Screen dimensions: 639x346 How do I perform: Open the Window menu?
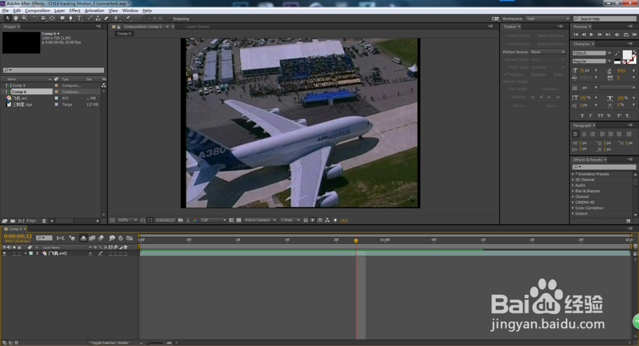pyautogui.click(x=130, y=11)
